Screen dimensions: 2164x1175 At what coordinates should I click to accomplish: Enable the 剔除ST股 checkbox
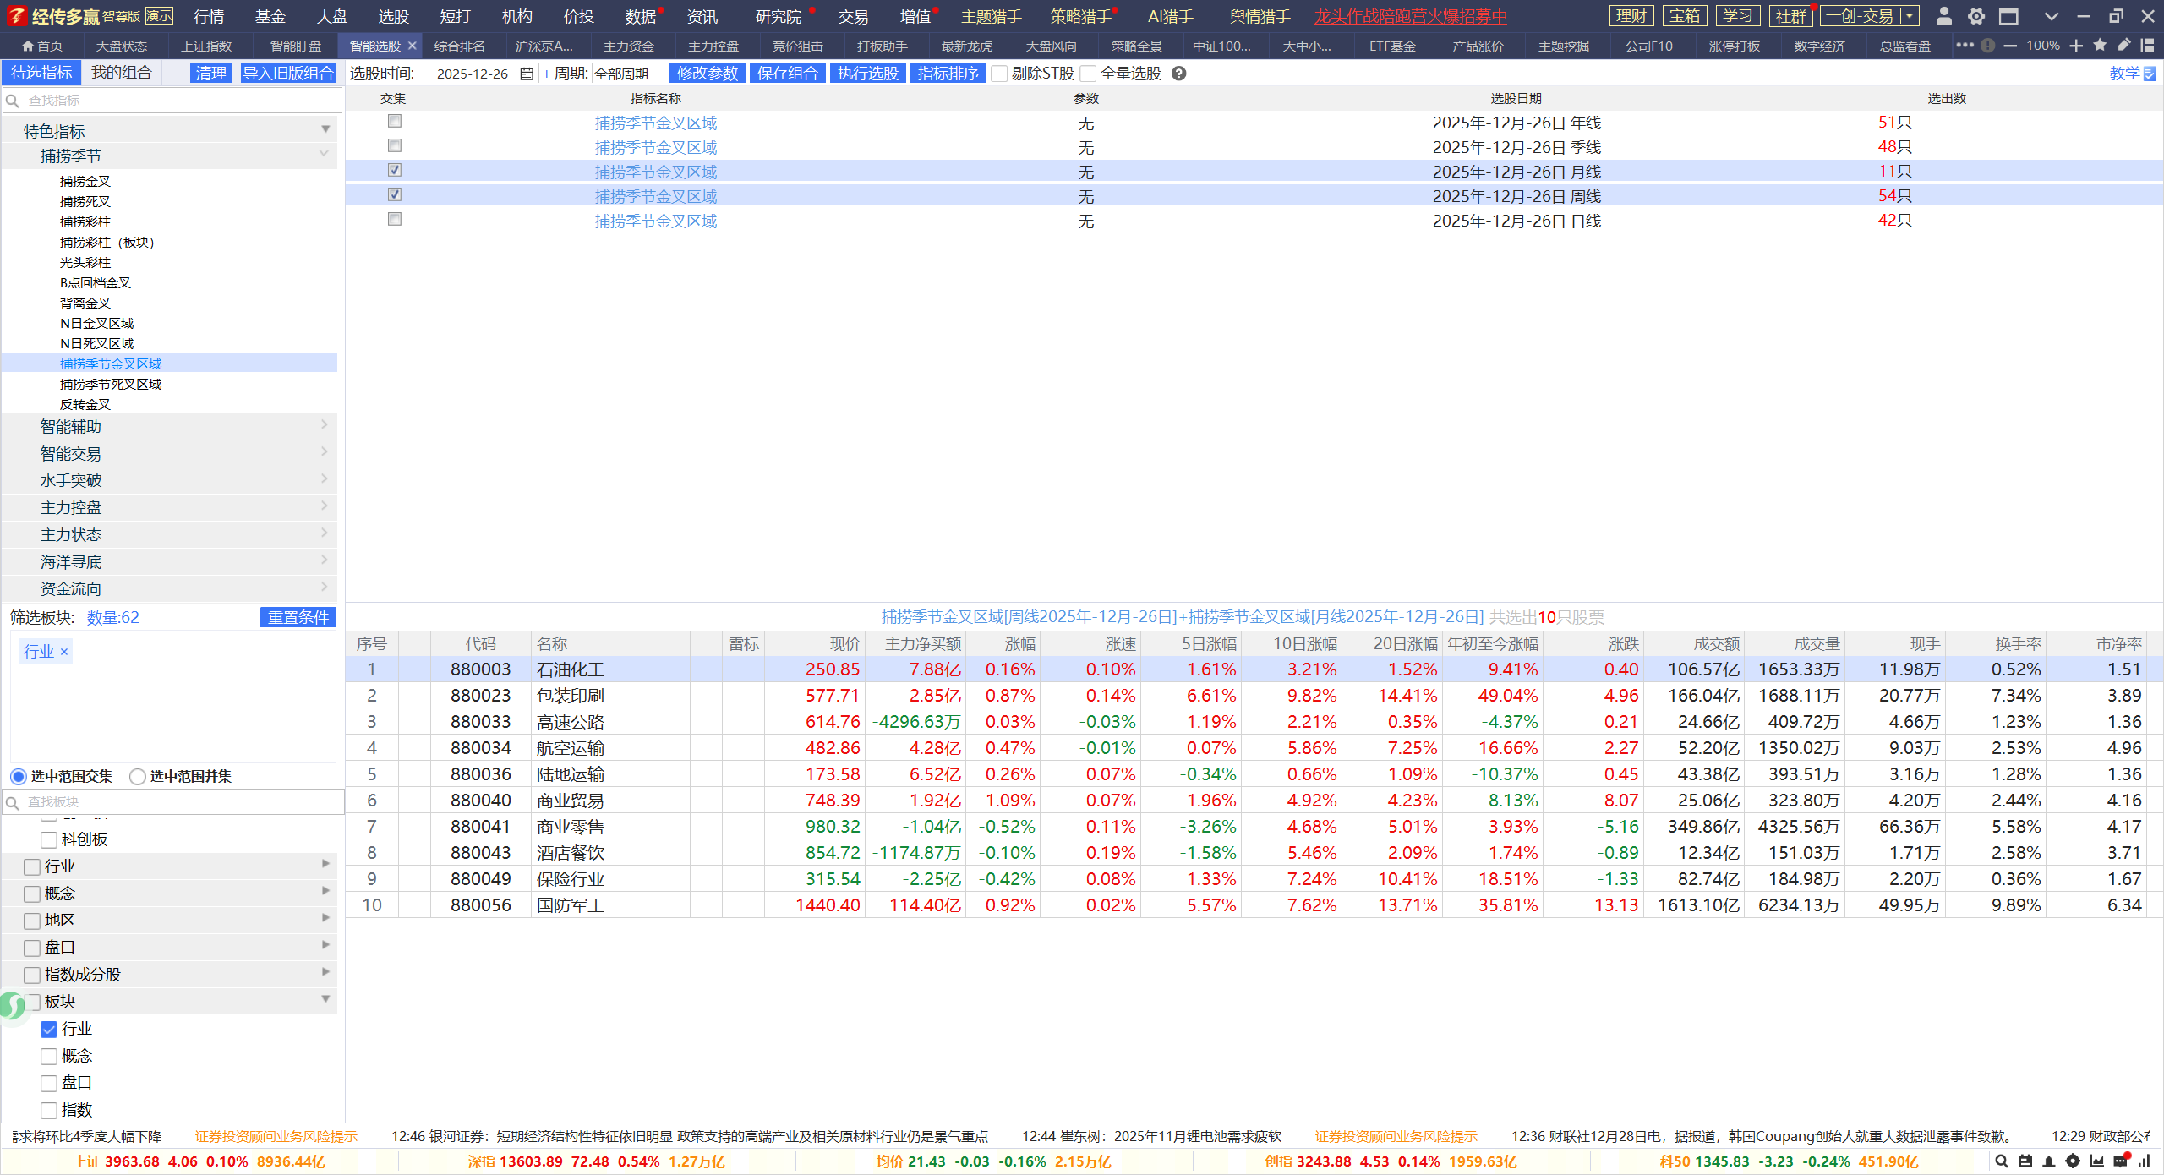point(1000,74)
